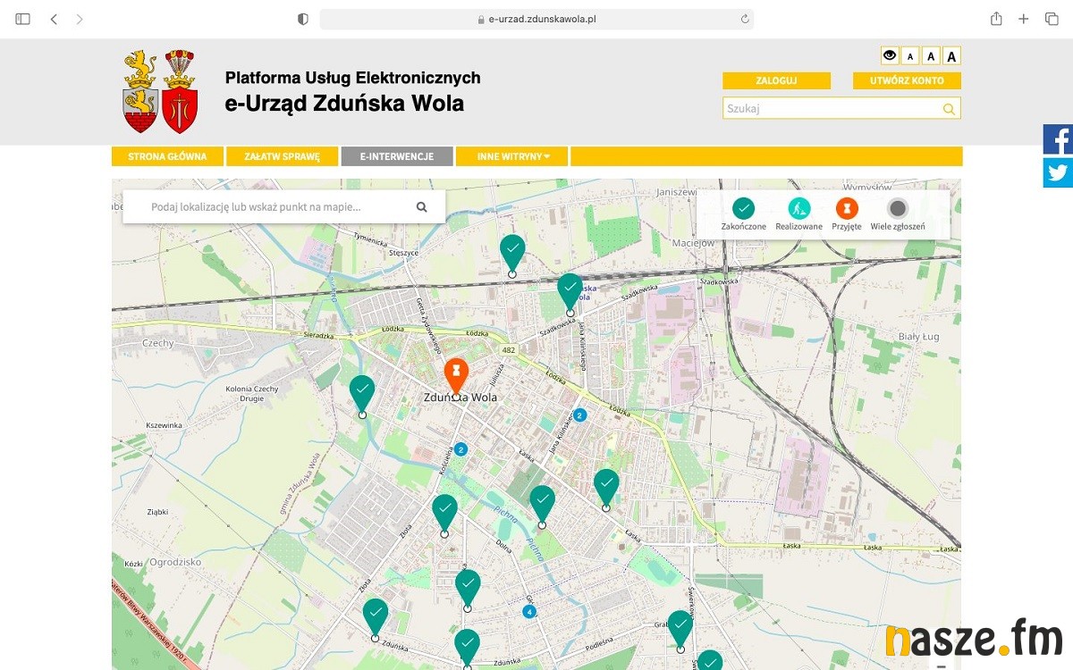Go to the ZAŁATW SPRAWĘ tab
Viewport: 1073px width, 670px height.
(282, 156)
